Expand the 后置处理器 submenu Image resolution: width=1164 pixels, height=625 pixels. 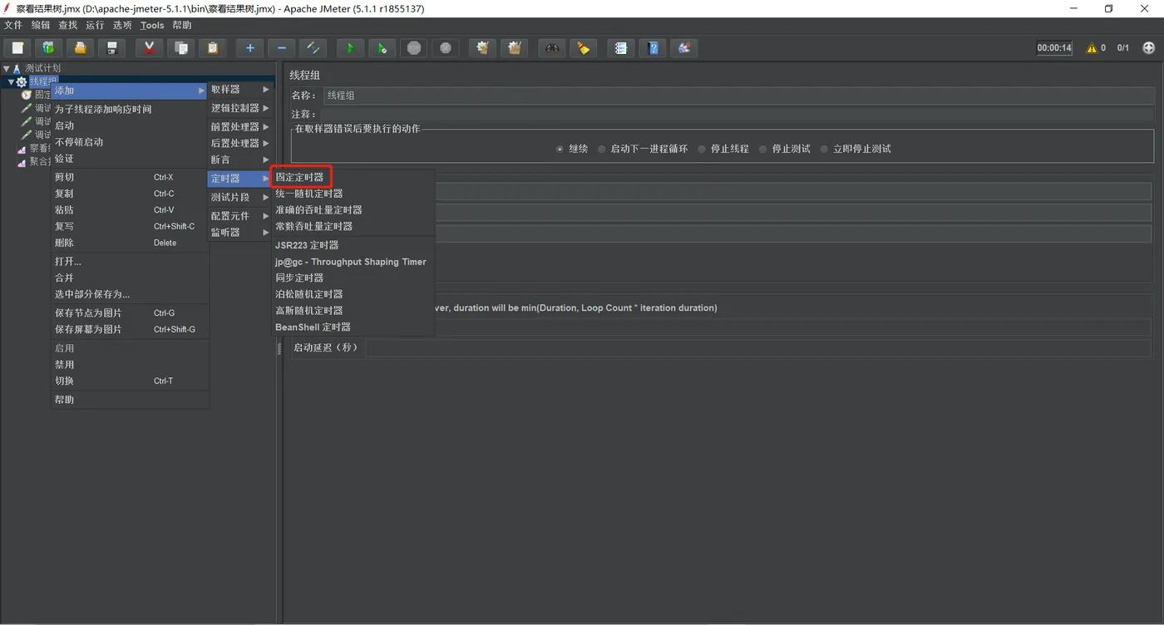click(239, 143)
